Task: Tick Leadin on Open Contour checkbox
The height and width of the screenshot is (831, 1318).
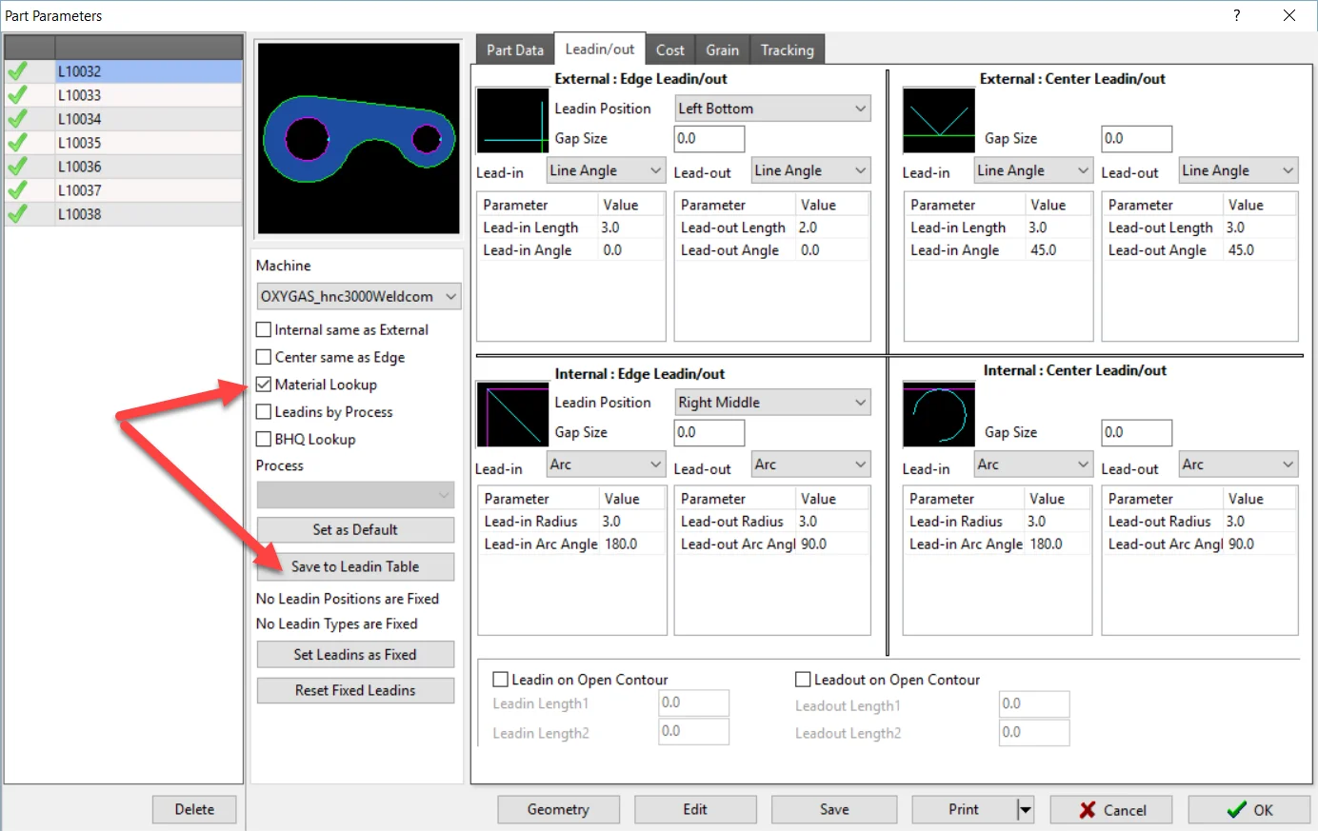Action: point(500,680)
